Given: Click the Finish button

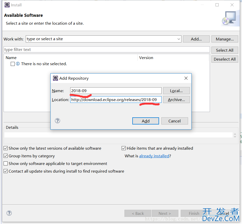Looking at the screenshot, I should (x=194, y=213).
